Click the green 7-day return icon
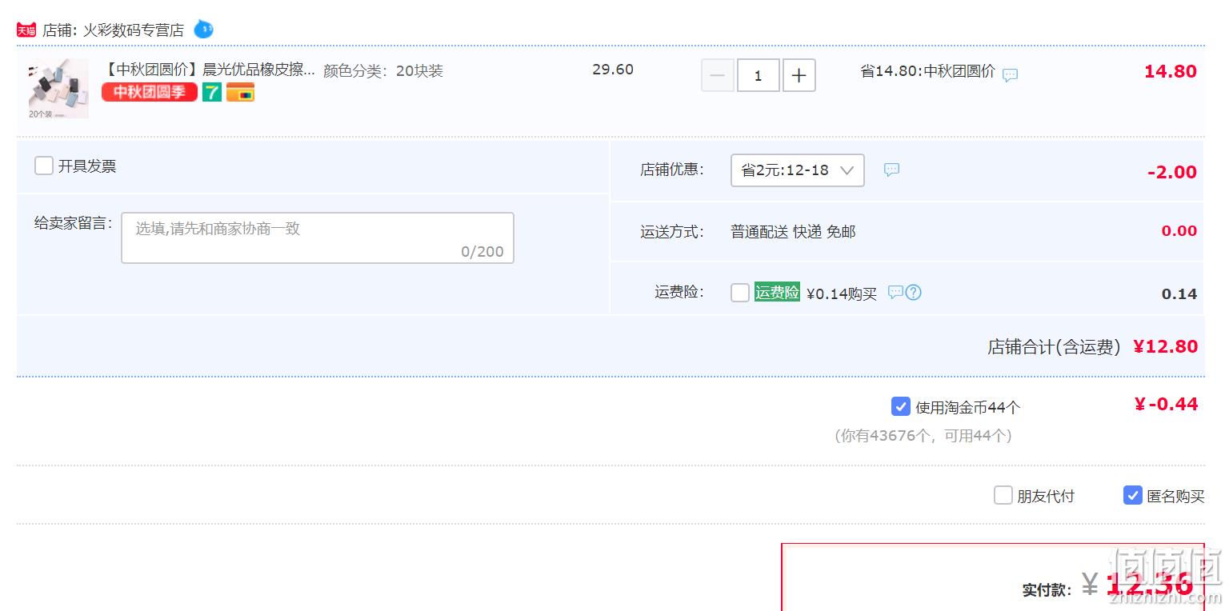Screen dimensions: 1229x611 point(212,92)
